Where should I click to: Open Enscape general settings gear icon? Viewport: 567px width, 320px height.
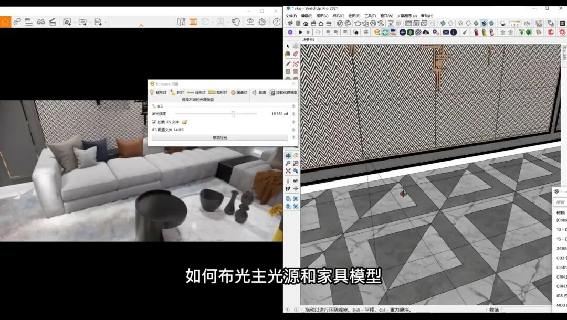262,22
